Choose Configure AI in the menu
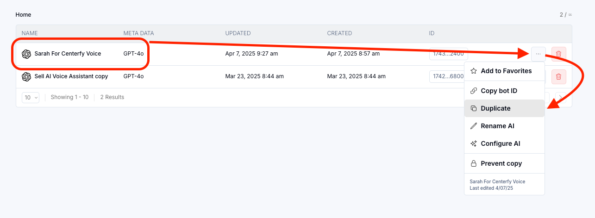The height and width of the screenshot is (218, 595). click(x=500, y=143)
